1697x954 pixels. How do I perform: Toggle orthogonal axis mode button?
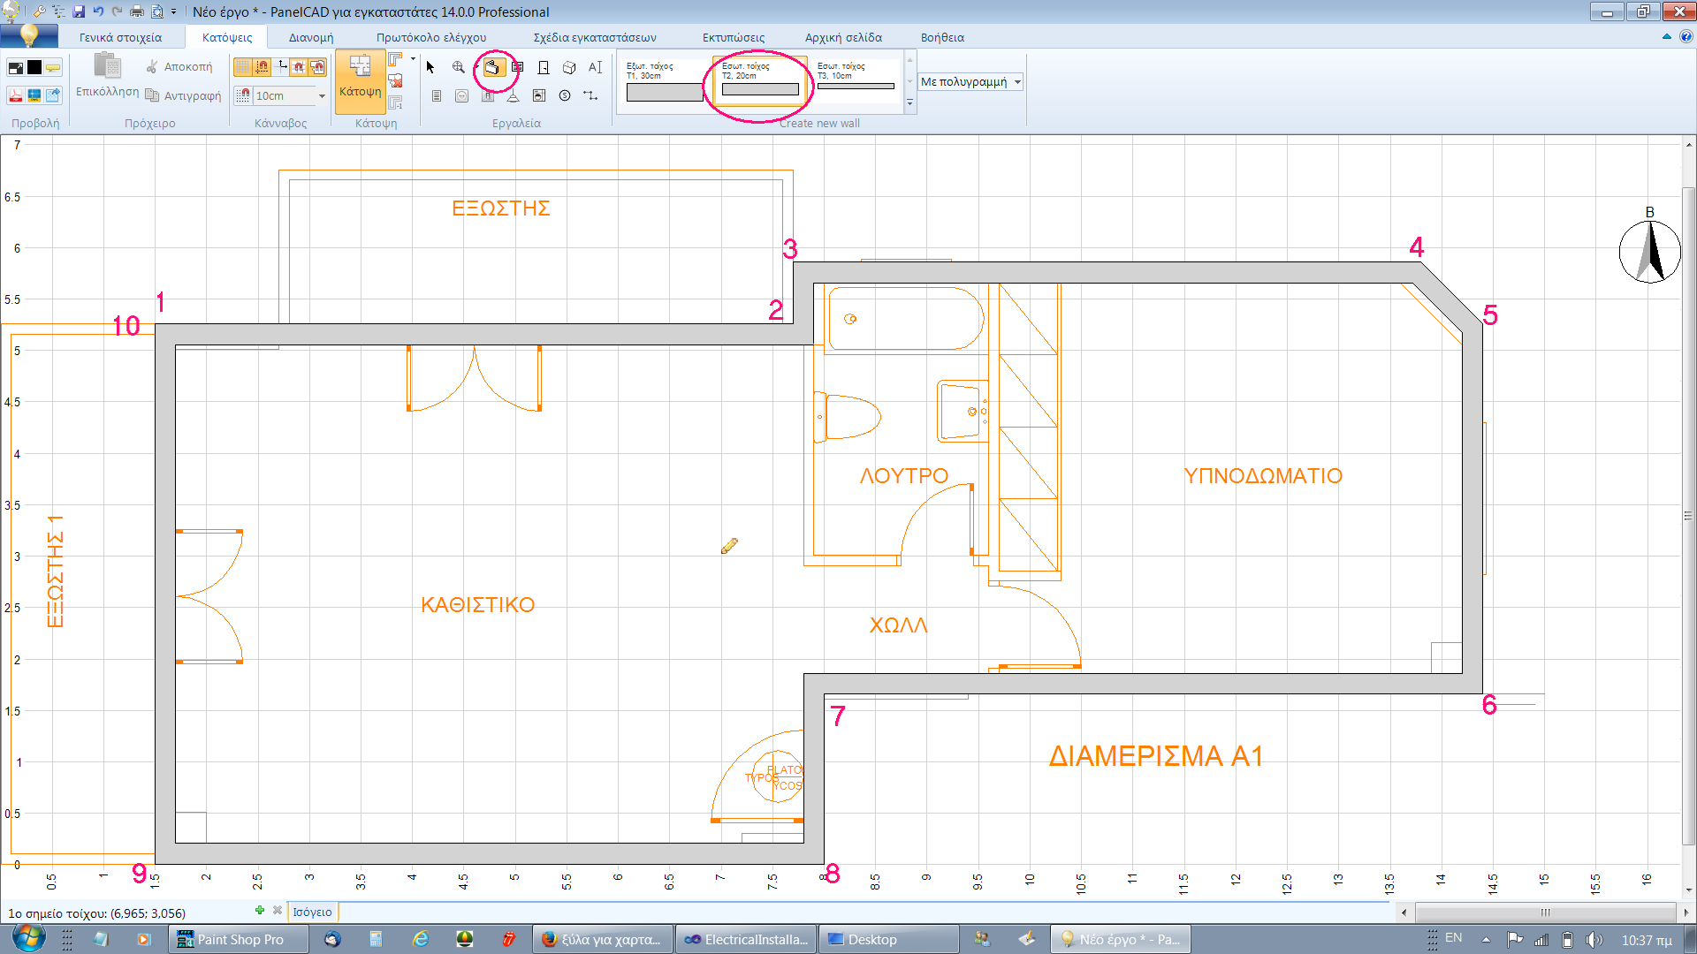(x=282, y=67)
